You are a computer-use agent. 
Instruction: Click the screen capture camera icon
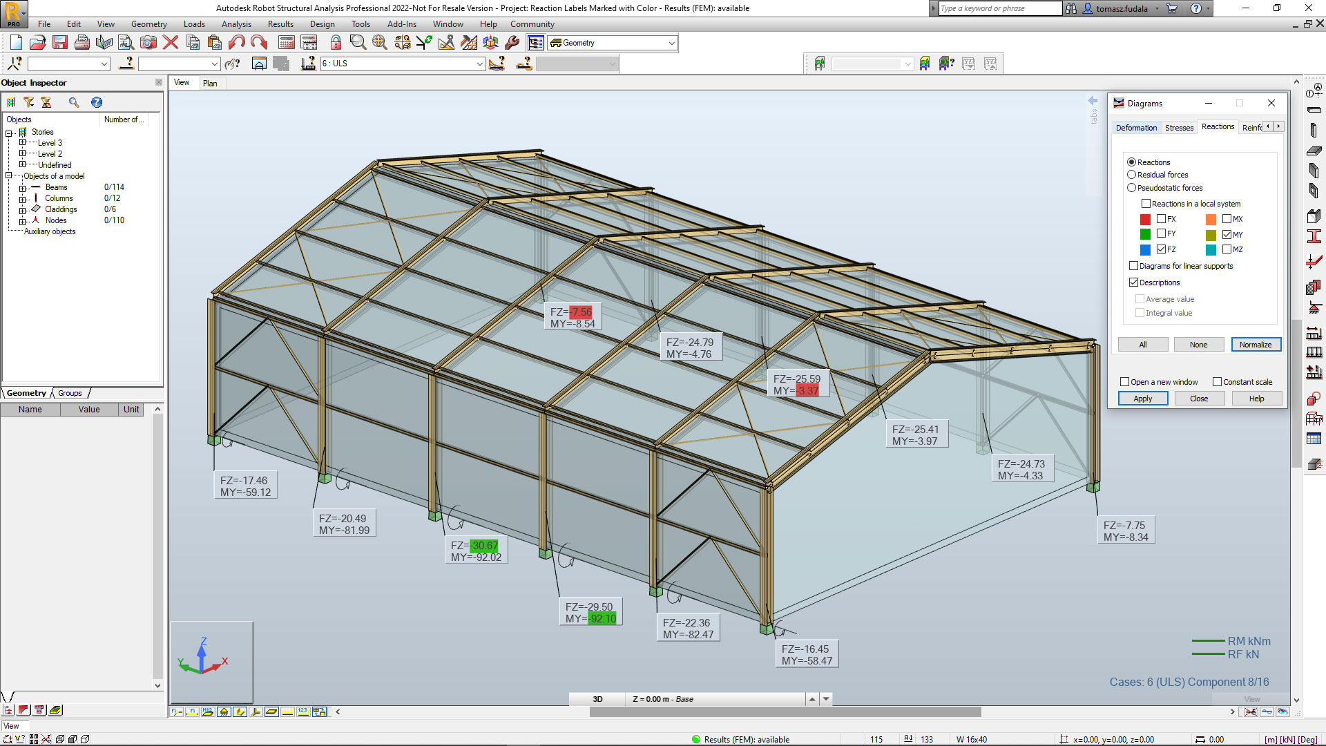(x=148, y=43)
